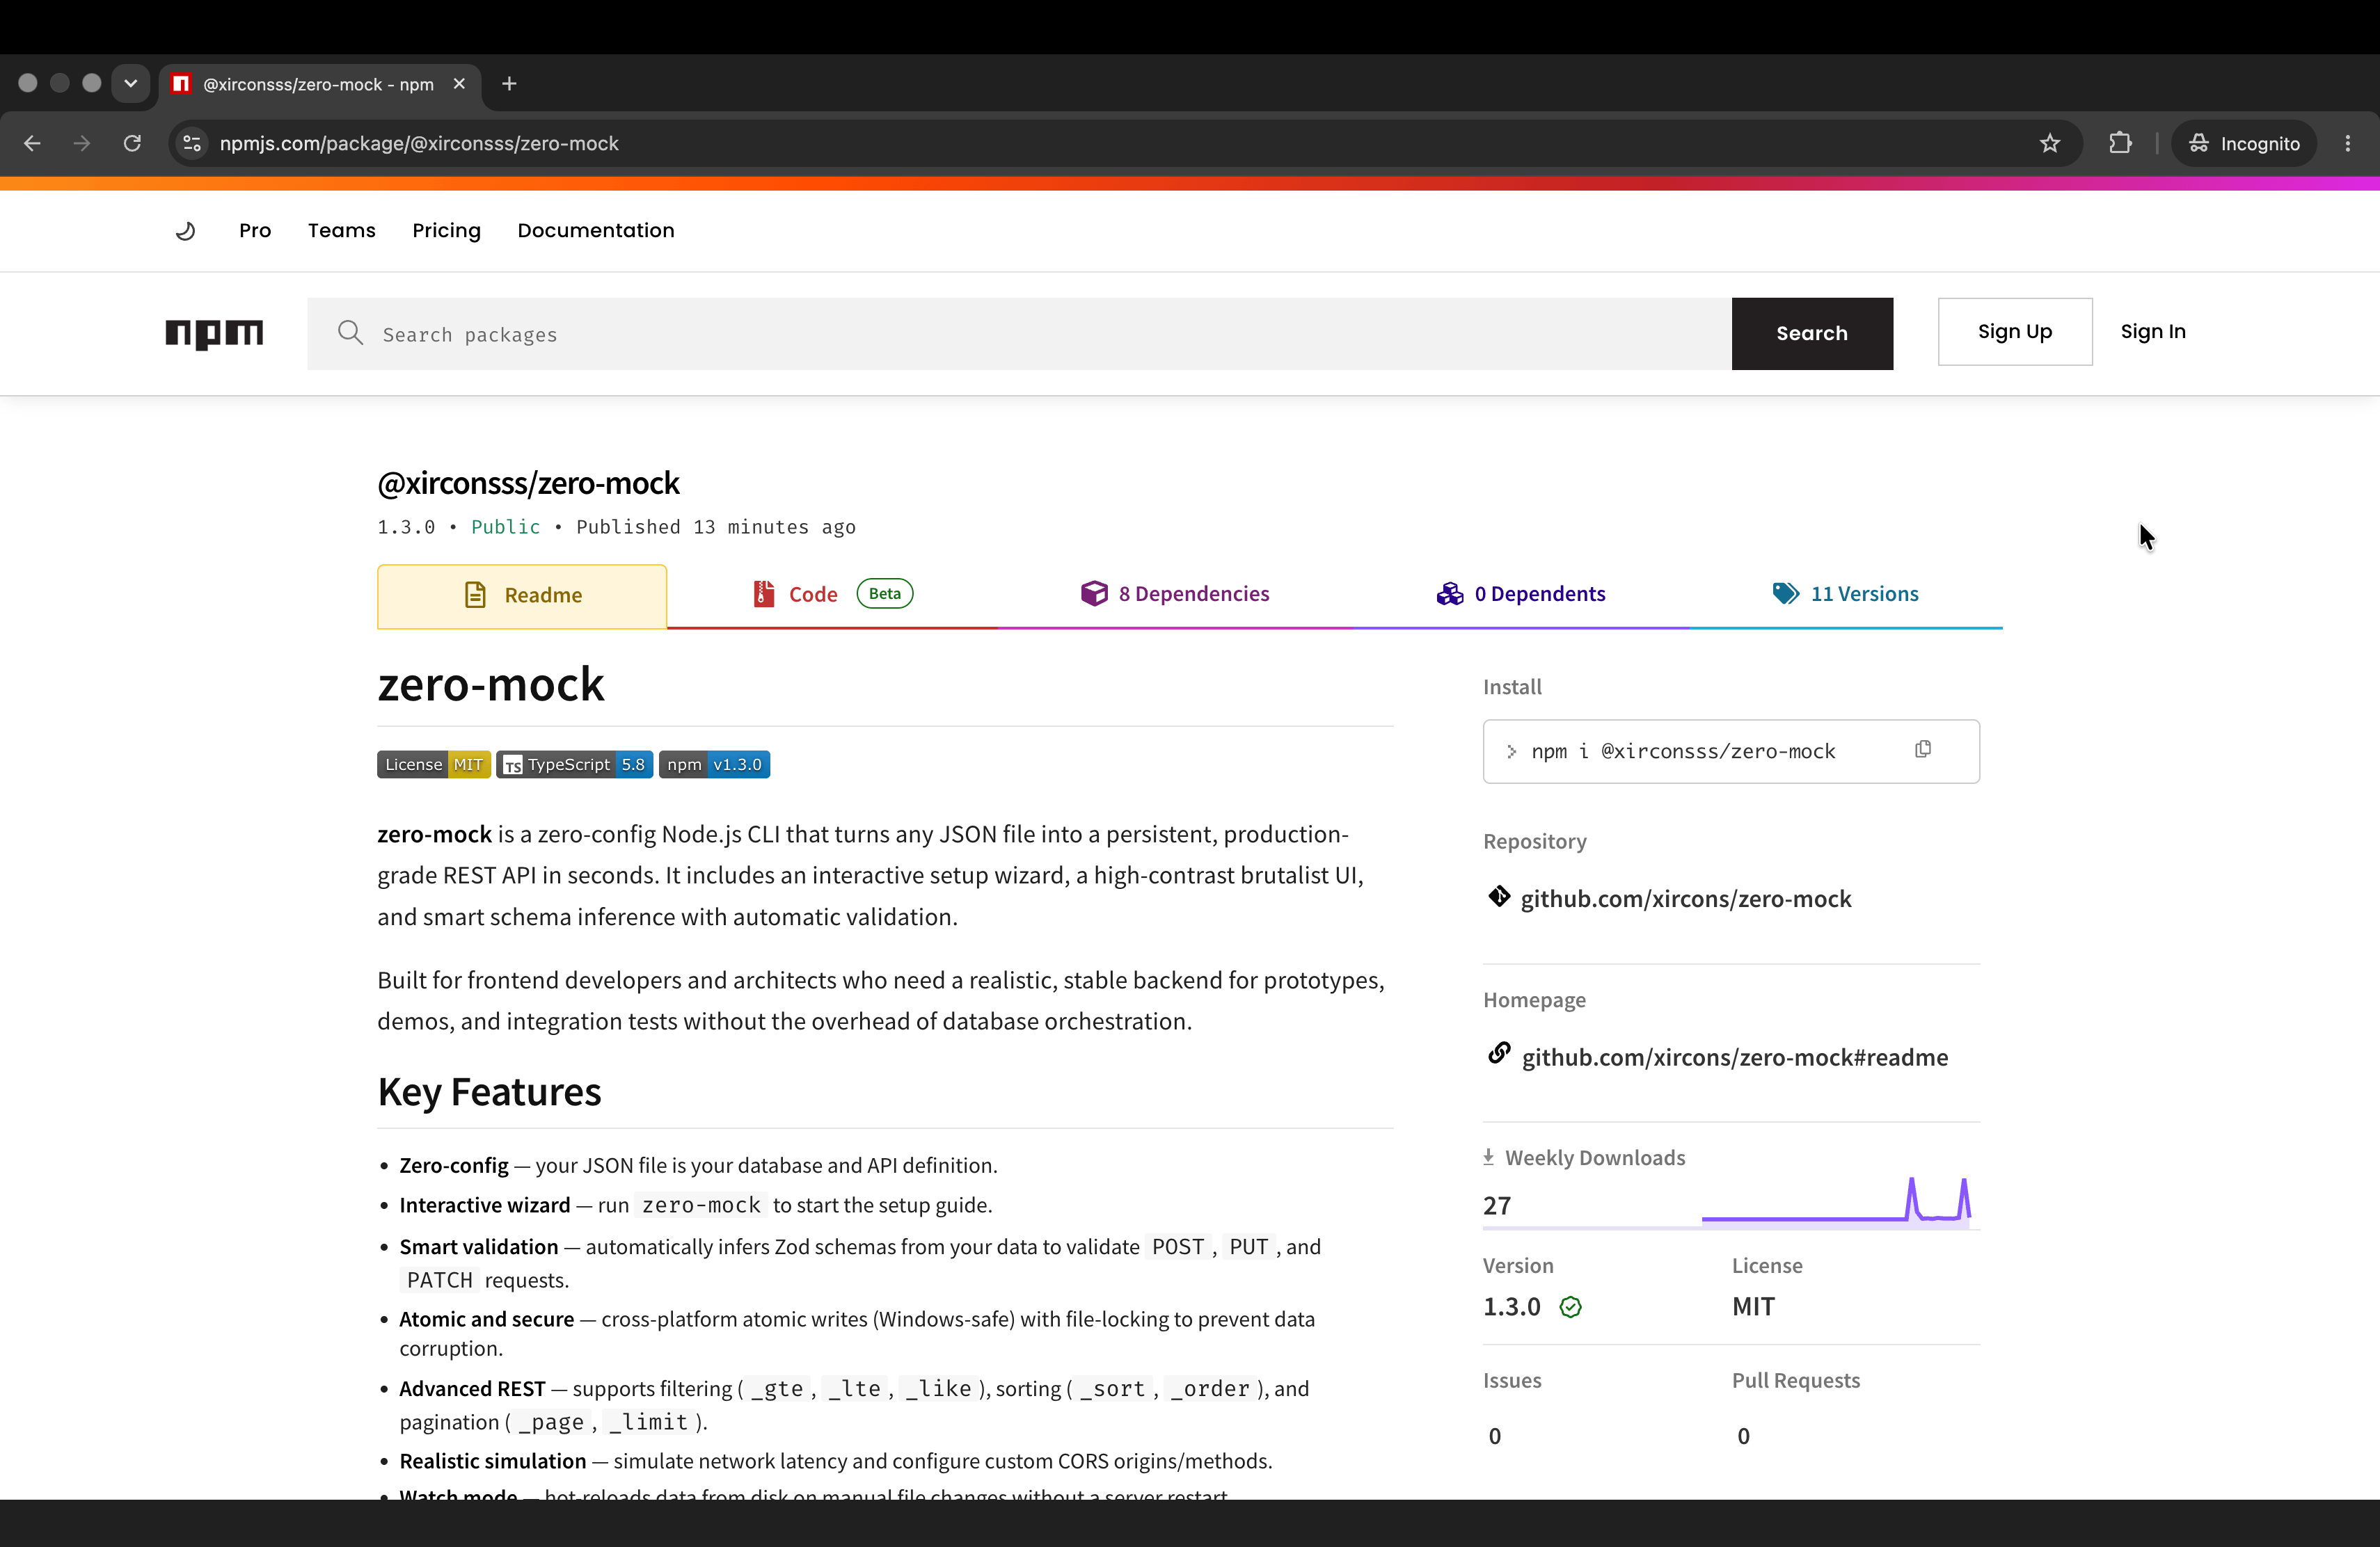Image resolution: width=2380 pixels, height=1547 pixels.
Task: Click the Search button
Action: click(1812, 332)
